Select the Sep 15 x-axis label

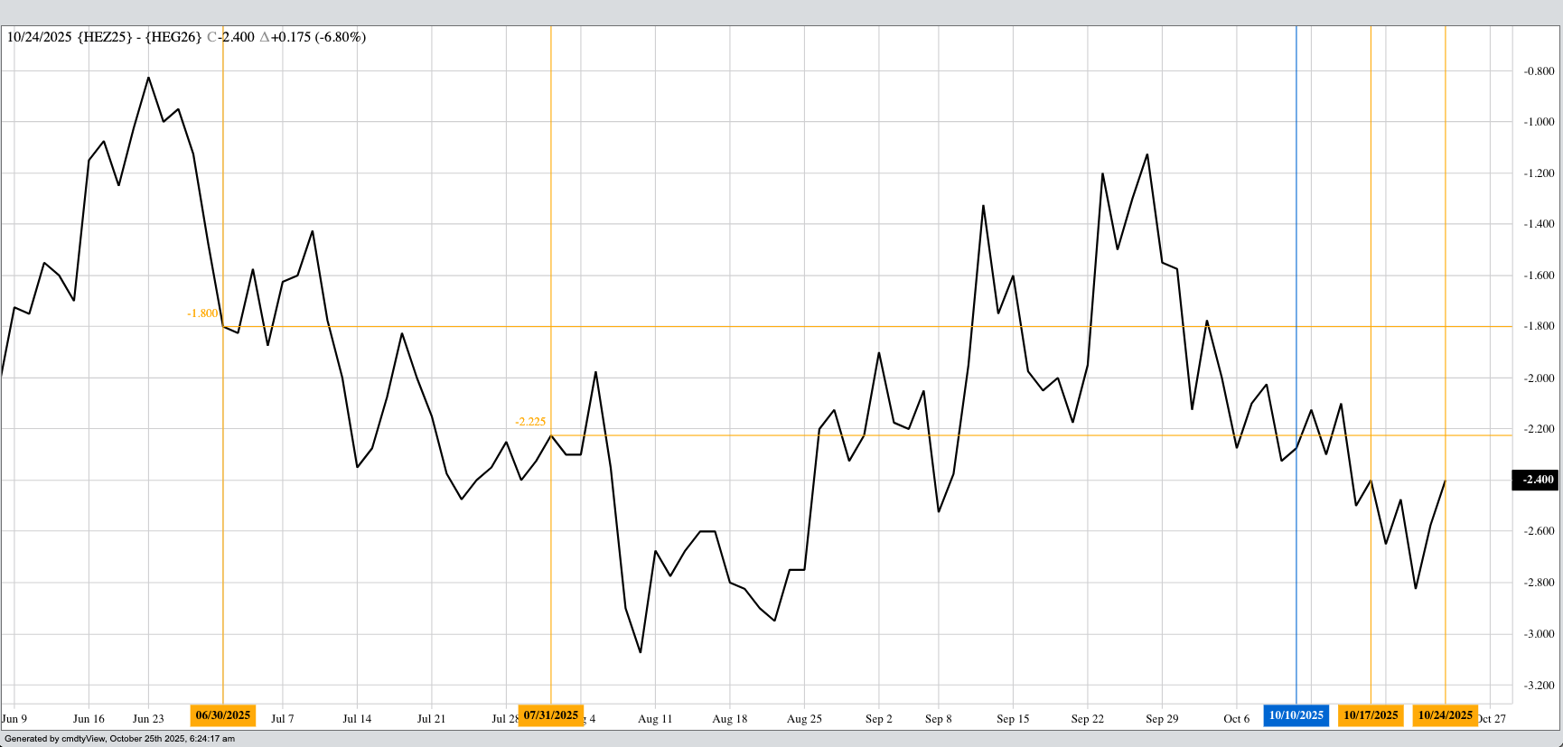tap(1013, 719)
